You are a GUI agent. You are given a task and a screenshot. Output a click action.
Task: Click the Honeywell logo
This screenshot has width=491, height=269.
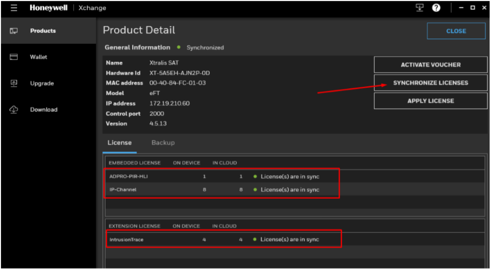48,8
